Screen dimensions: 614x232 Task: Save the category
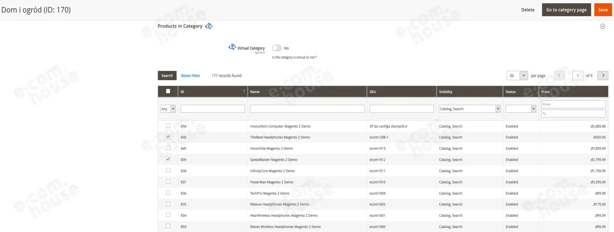click(603, 10)
